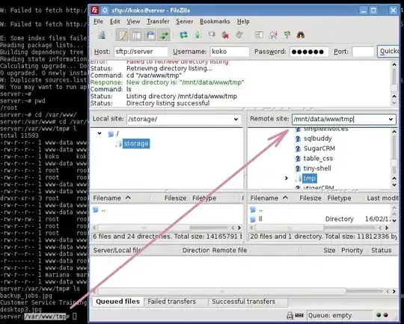Sort remote files by Filename header

(x=269, y=198)
